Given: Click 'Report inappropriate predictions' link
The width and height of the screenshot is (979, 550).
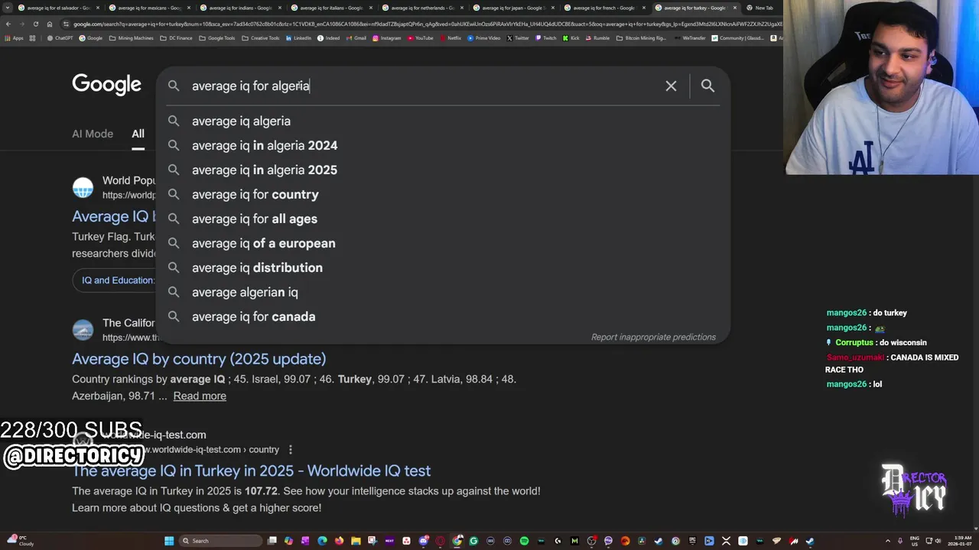Looking at the screenshot, I should click(653, 337).
